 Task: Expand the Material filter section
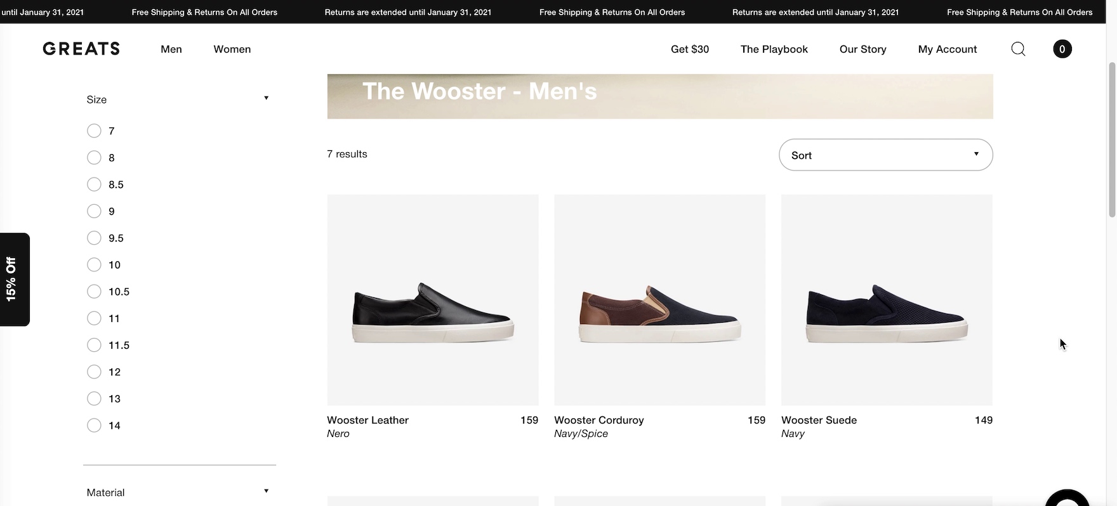tap(266, 491)
